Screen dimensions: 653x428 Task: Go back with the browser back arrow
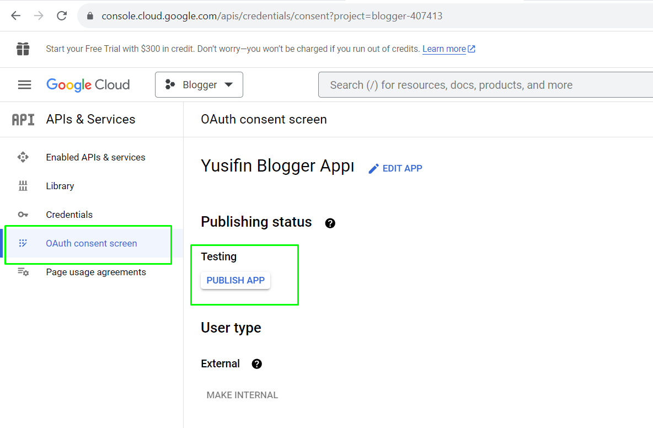tap(16, 16)
